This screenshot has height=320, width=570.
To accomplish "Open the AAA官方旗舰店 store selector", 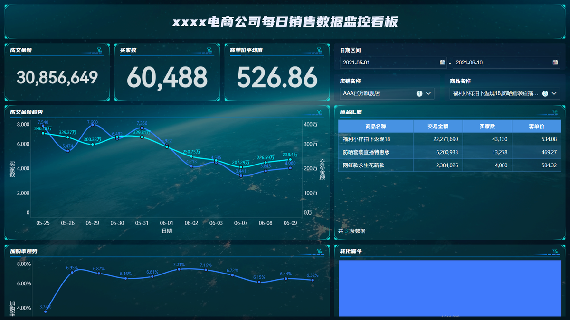I will click(387, 94).
